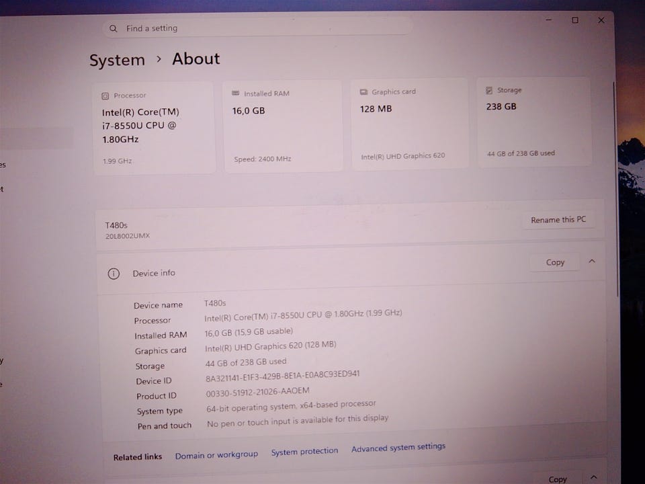Click Rename this PC button
This screenshot has width=645, height=484.
coord(558,220)
